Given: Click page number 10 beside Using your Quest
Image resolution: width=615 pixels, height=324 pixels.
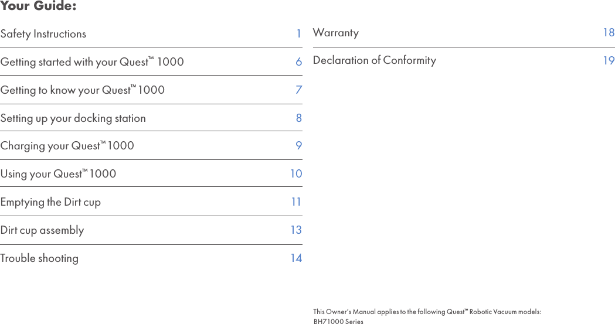Looking at the screenshot, I should [296, 174].
